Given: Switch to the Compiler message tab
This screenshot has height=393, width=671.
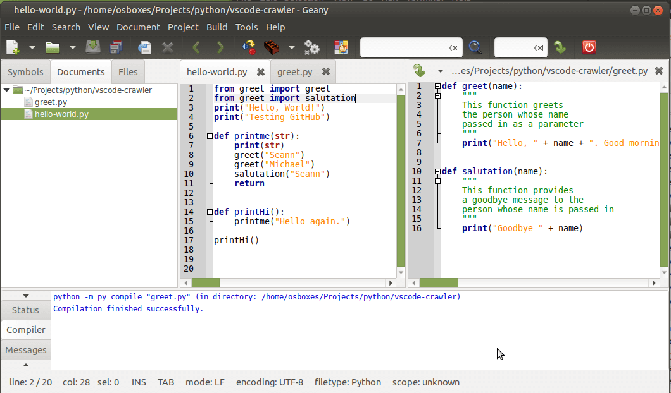Looking at the screenshot, I should tap(25, 329).
